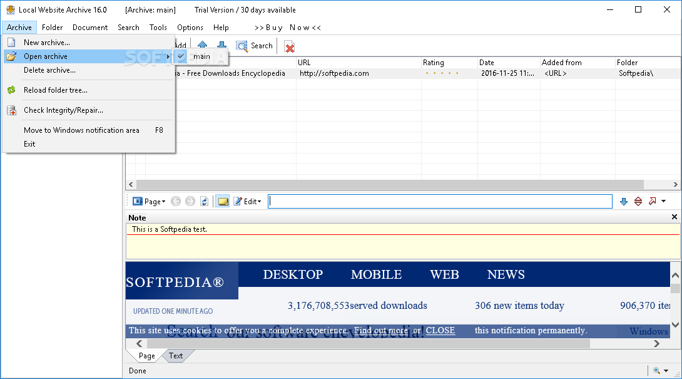Click the blue down arrow toolbar icon
The width and height of the screenshot is (682, 379).
pyautogui.click(x=222, y=45)
